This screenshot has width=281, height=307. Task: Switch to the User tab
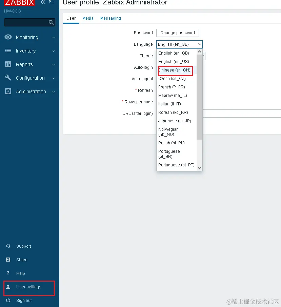[71, 18]
